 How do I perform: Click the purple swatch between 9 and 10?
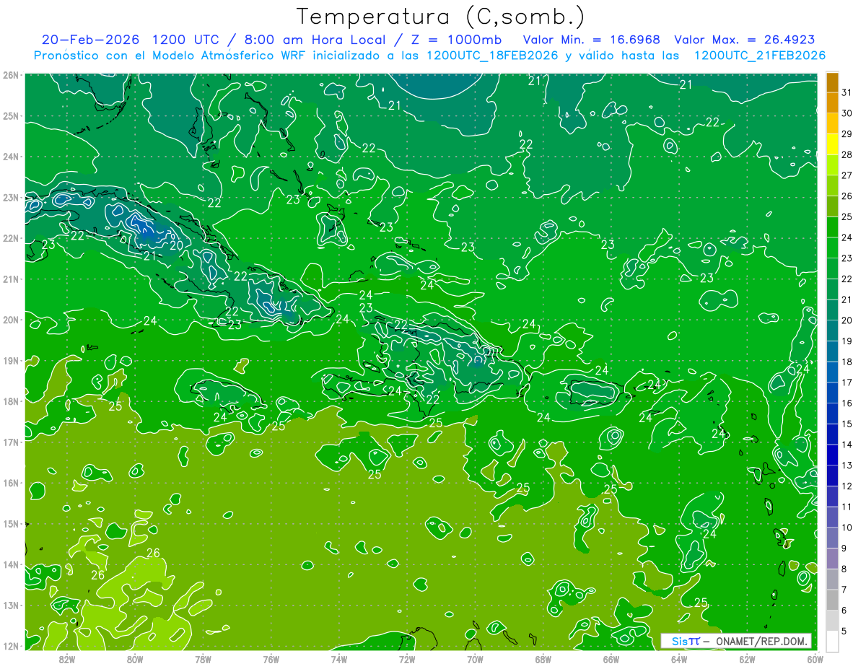(832, 538)
